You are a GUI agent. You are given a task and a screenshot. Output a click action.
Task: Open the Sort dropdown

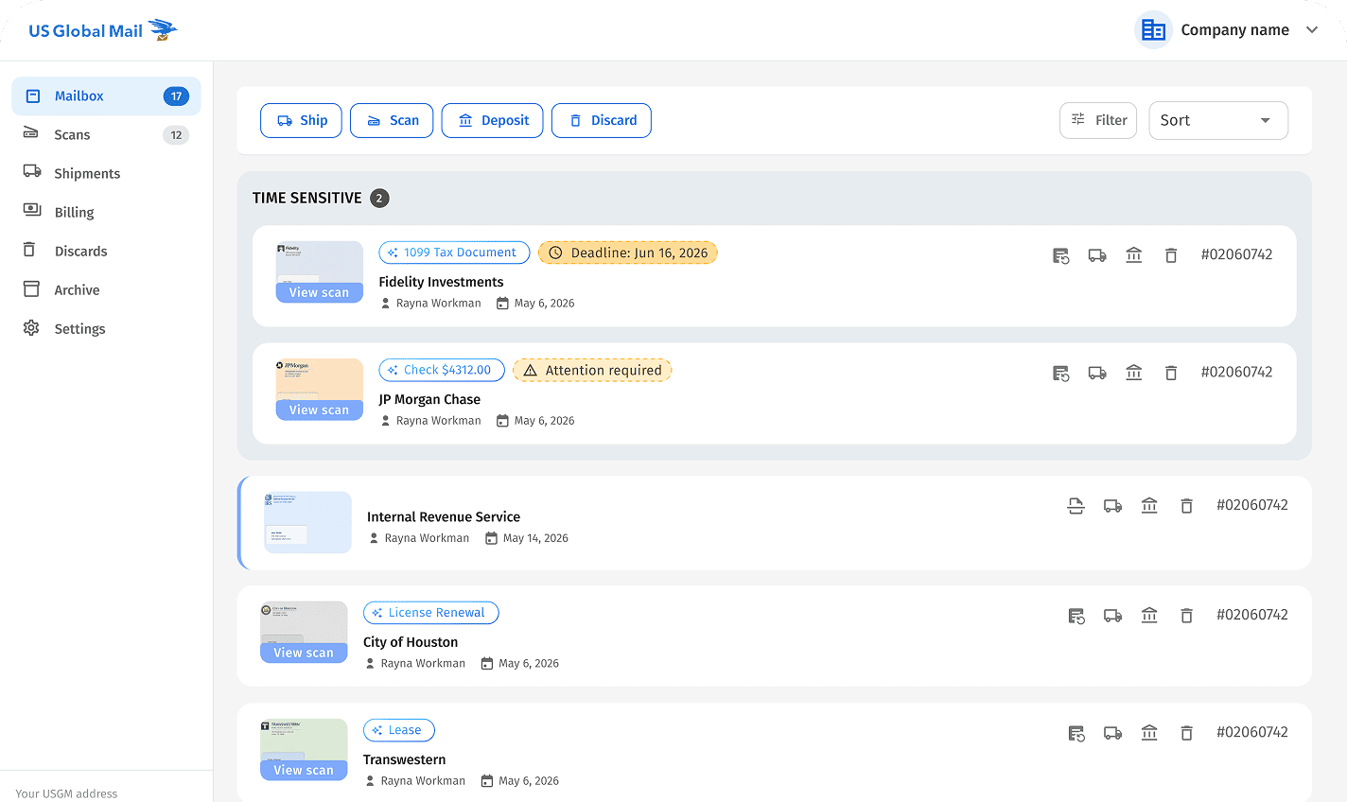[x=1218, y=120]
